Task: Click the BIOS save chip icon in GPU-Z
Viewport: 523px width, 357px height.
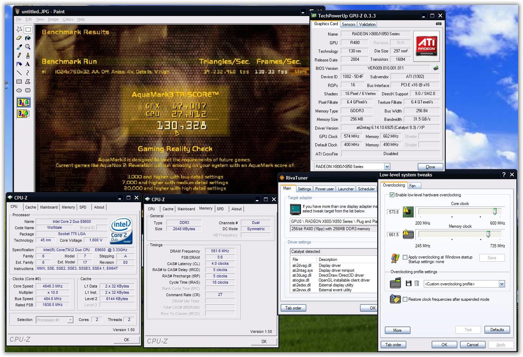Action: pos(436,68)
